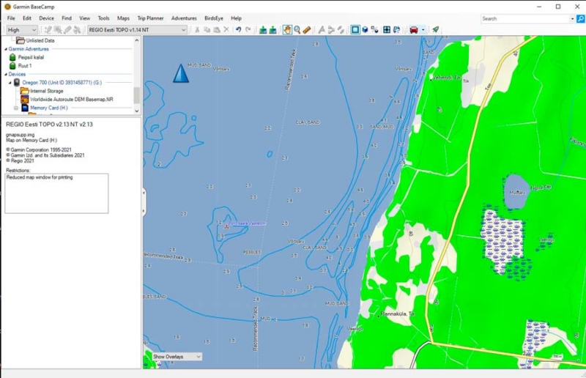Open the Adventures menu
The height and width of the screenshot is (378, 586).
tap(184, 18)
